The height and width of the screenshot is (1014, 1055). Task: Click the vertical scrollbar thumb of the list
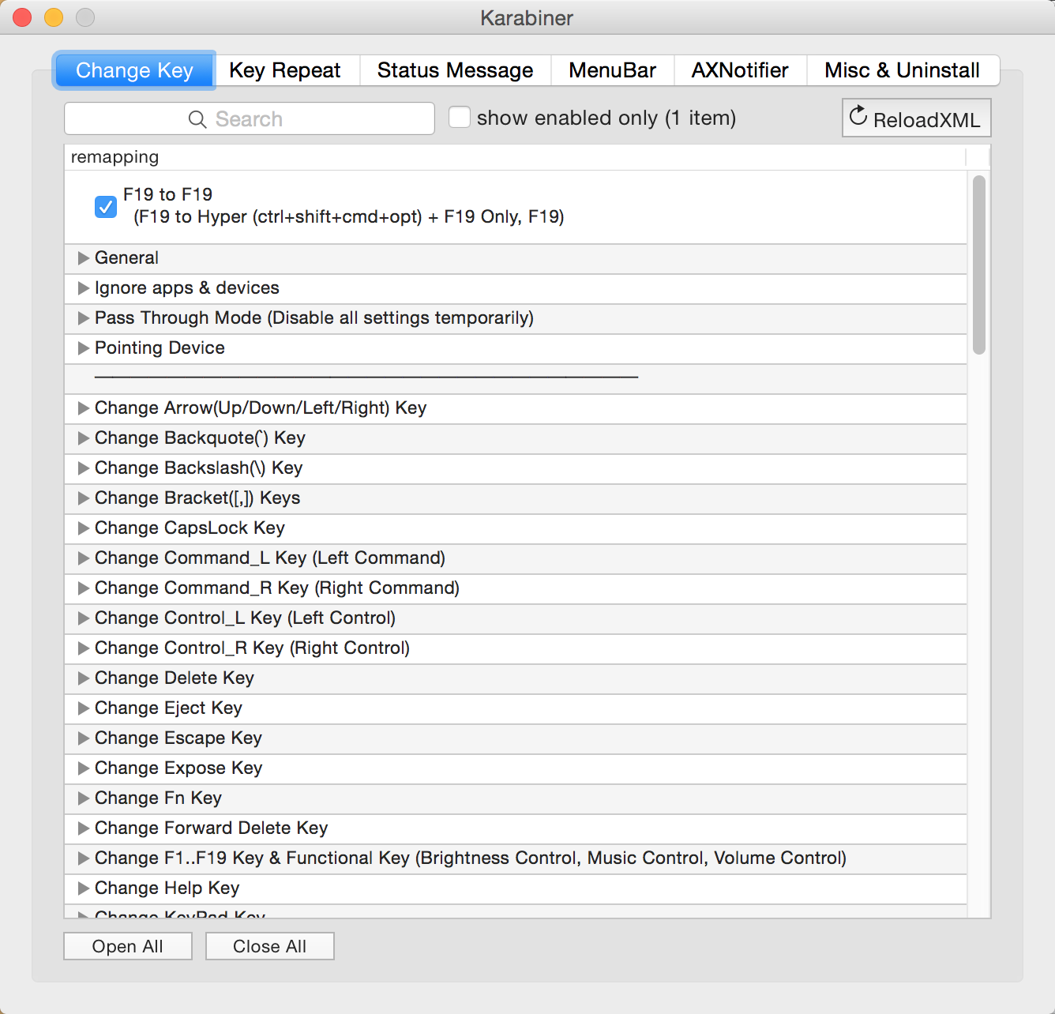point(979,265)
